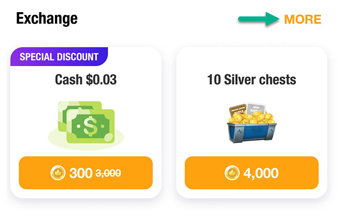The width and height of the screenshot is (338, 219).
Task: Click the 4,000 price text
Action: point(261,173)
